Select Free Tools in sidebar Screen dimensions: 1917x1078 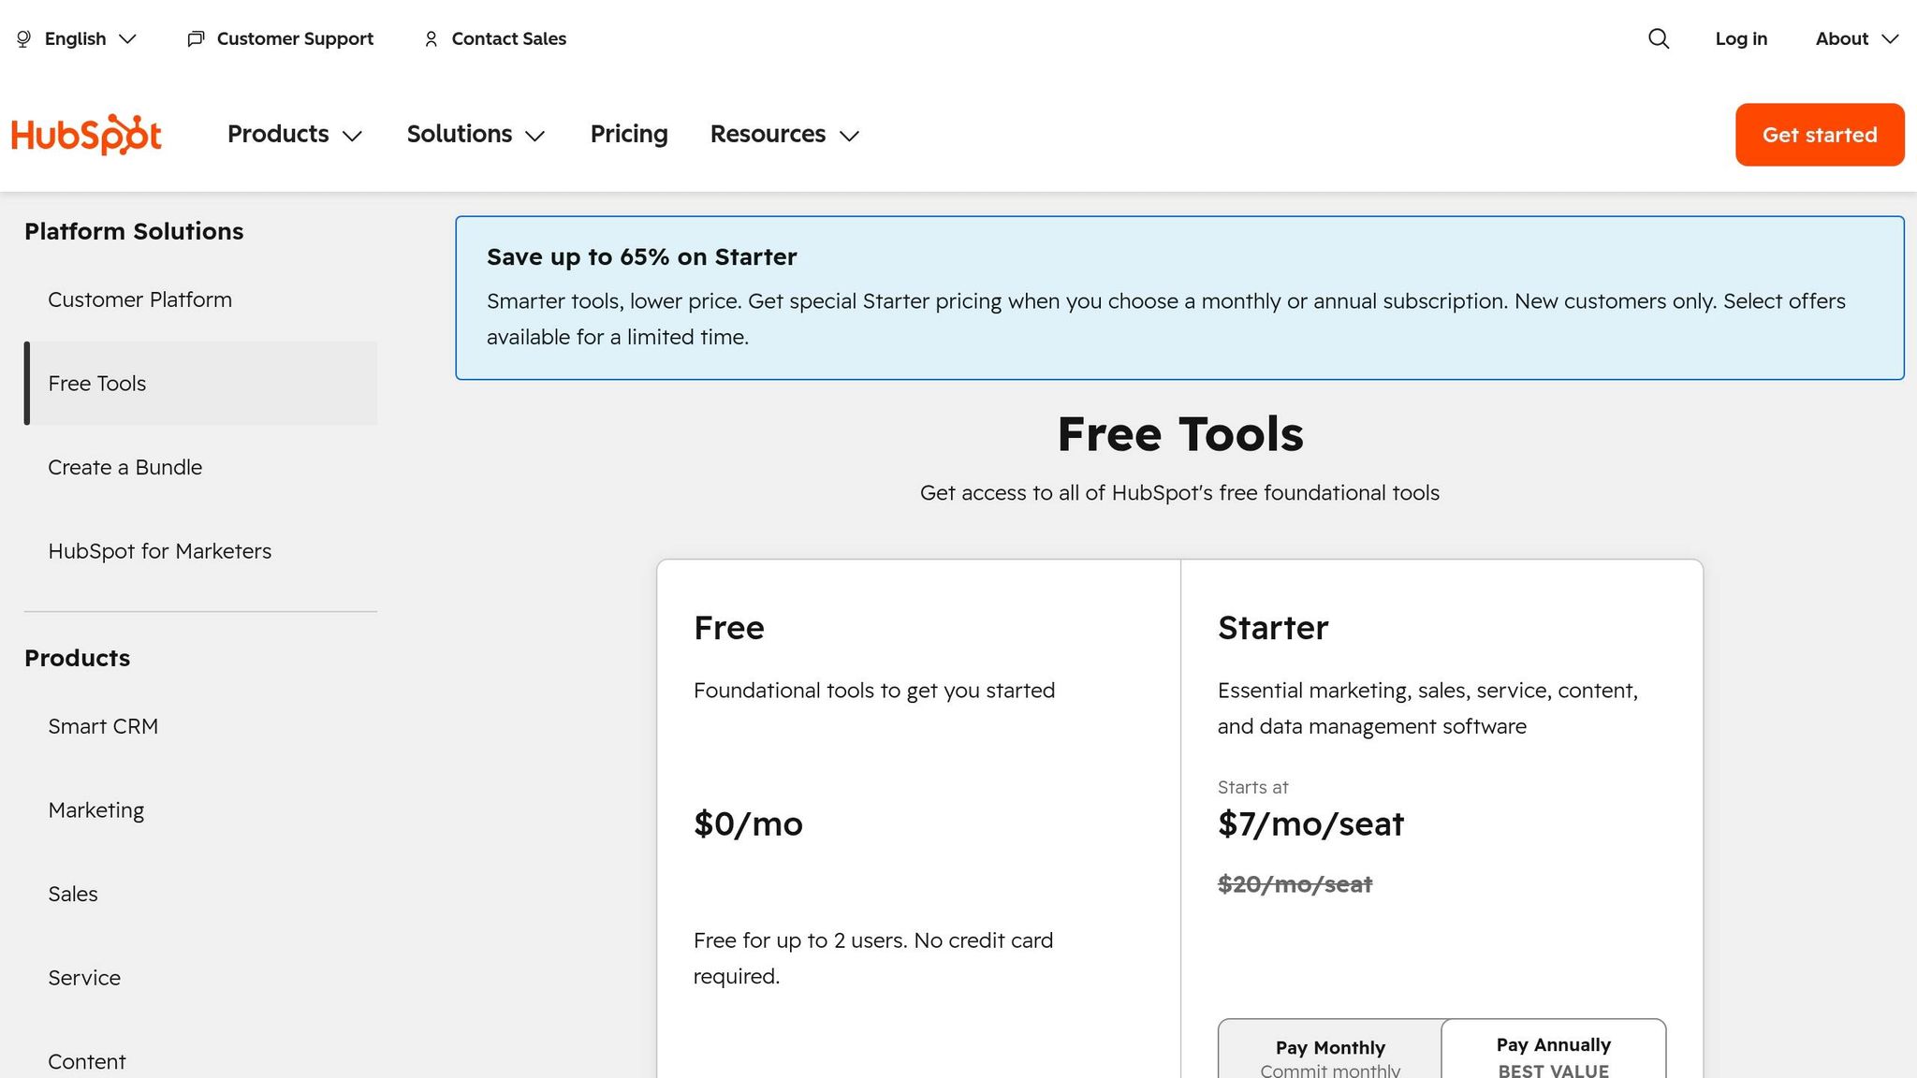point(200,384)
